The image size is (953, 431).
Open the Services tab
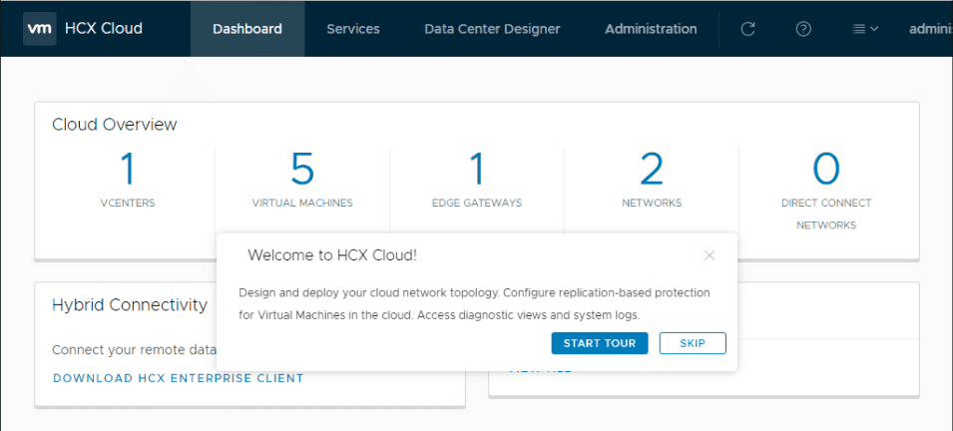tap(353, 29)
